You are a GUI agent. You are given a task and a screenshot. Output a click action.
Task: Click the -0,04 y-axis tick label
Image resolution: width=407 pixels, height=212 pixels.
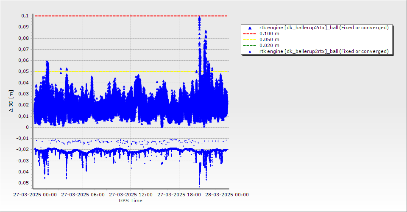point(23,172)
